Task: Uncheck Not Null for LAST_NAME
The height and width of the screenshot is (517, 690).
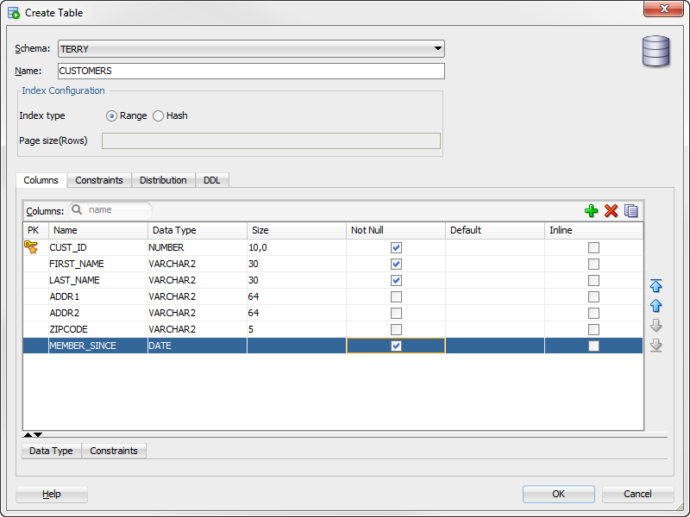Action: click(x=396, y=280)
